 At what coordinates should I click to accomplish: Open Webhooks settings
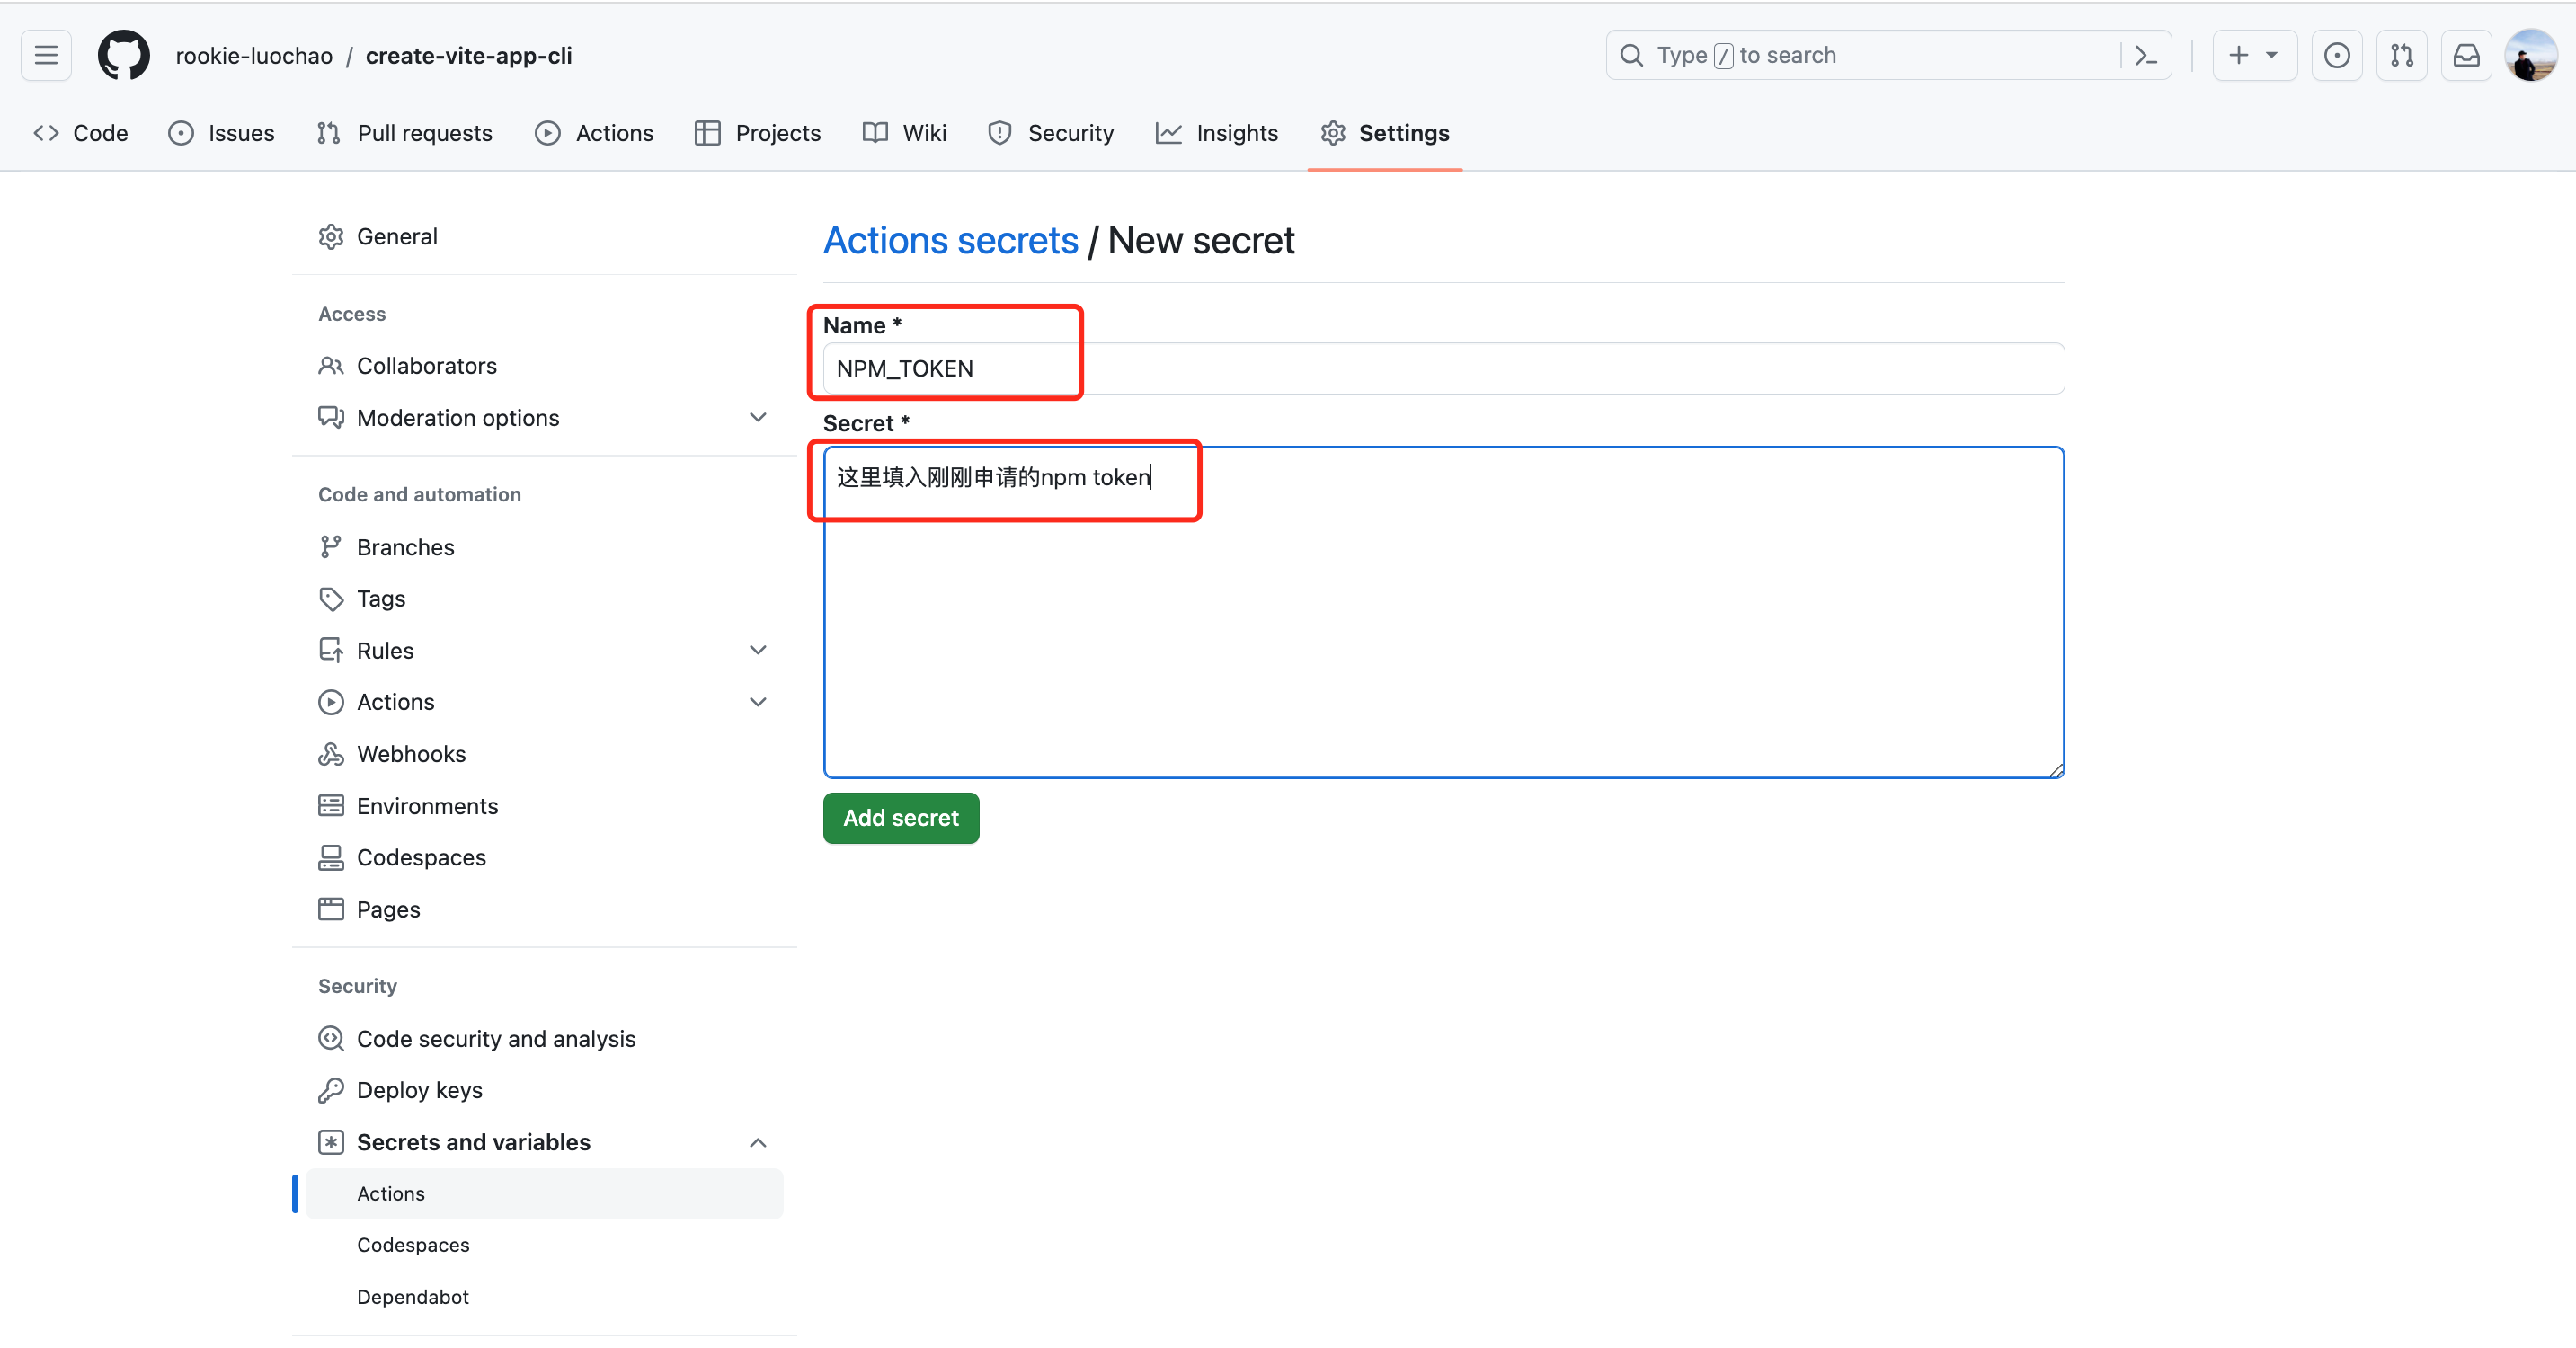tap(545, 754)
